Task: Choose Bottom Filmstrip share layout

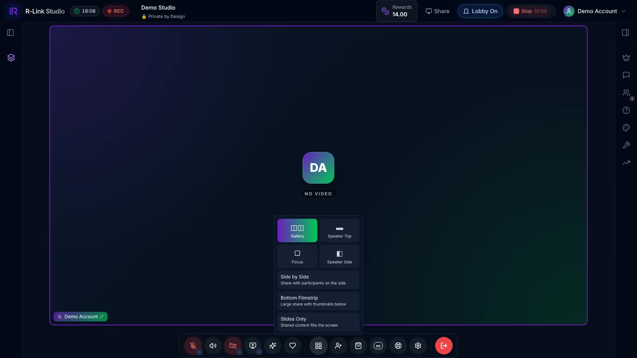Action: (x=318, y=301)
